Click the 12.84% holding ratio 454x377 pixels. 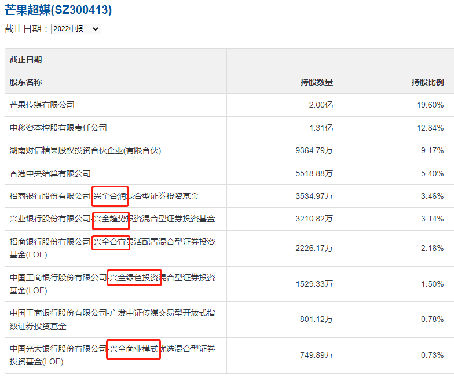coord(430,128)
